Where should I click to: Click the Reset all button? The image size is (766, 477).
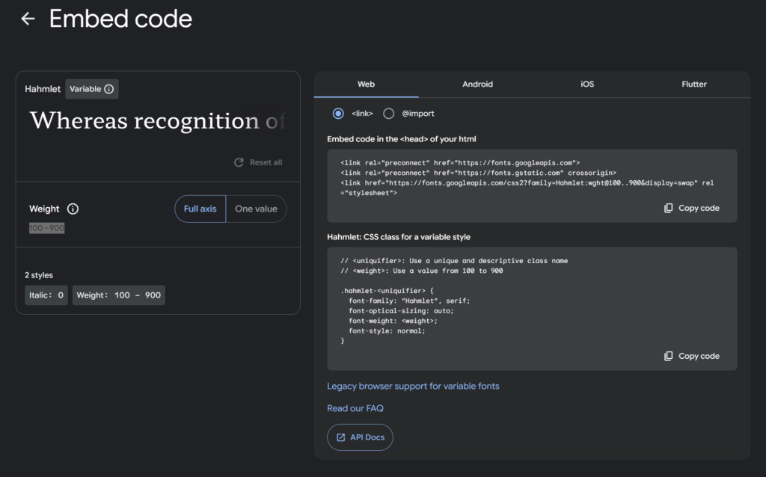point(258,162)
